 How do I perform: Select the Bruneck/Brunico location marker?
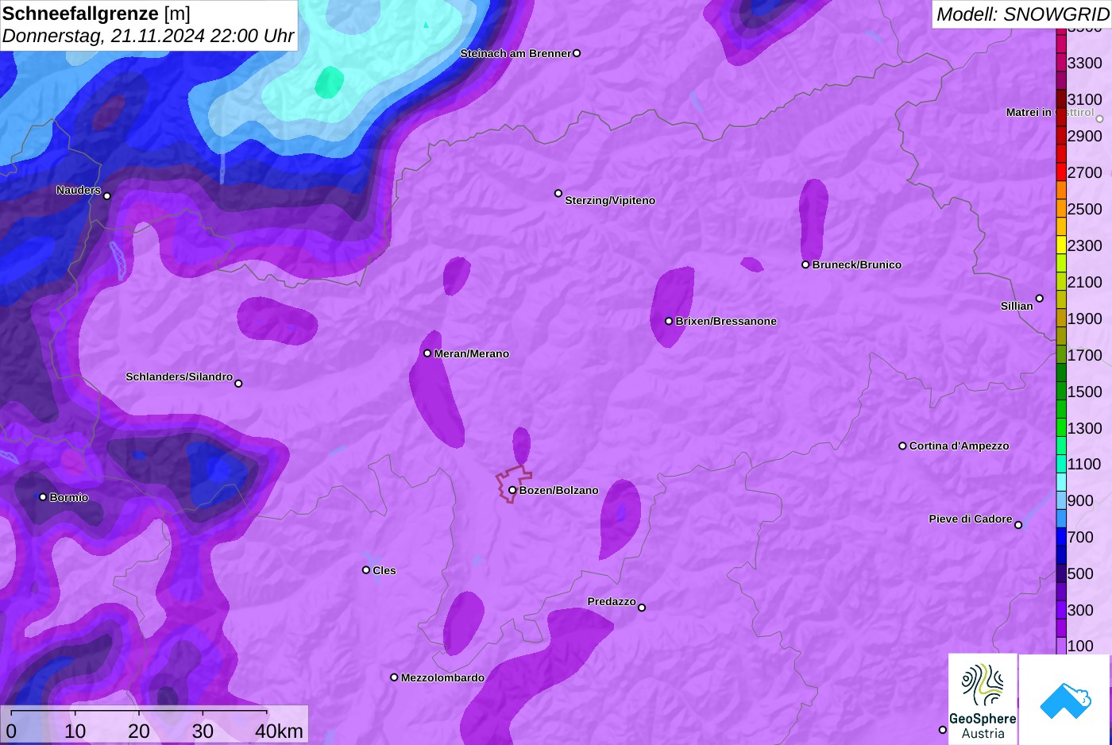pos(805,264)
